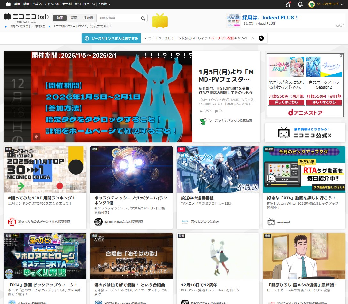Click the TV icon in the ニコニコ公式X banner
The image size is (348, 304).
(284, 133)
